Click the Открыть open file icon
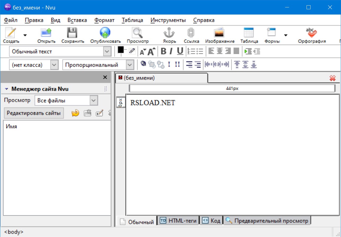341x237 pixels. tap(46, 35)
